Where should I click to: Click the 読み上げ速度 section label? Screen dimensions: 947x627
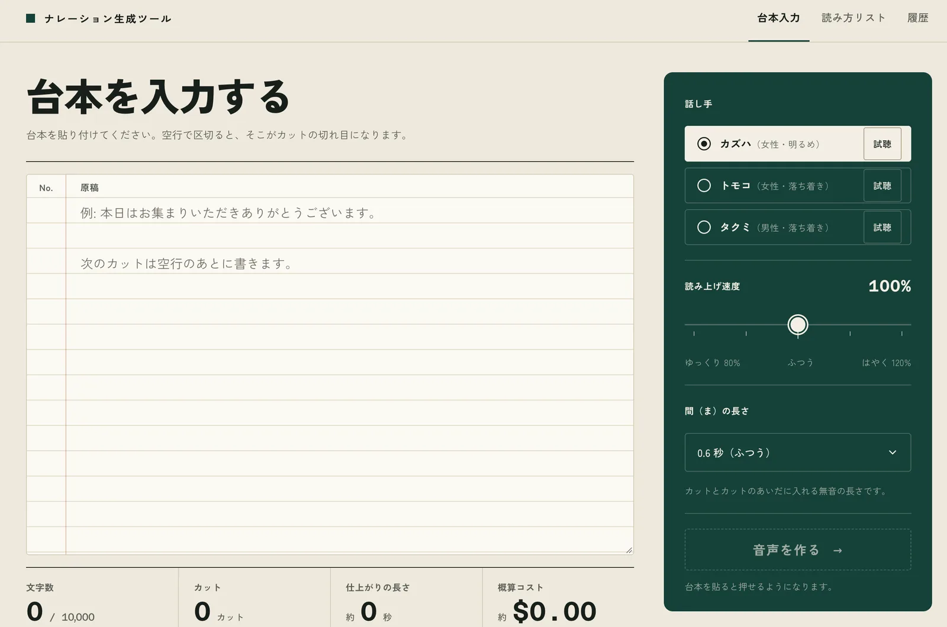[712, 286]
